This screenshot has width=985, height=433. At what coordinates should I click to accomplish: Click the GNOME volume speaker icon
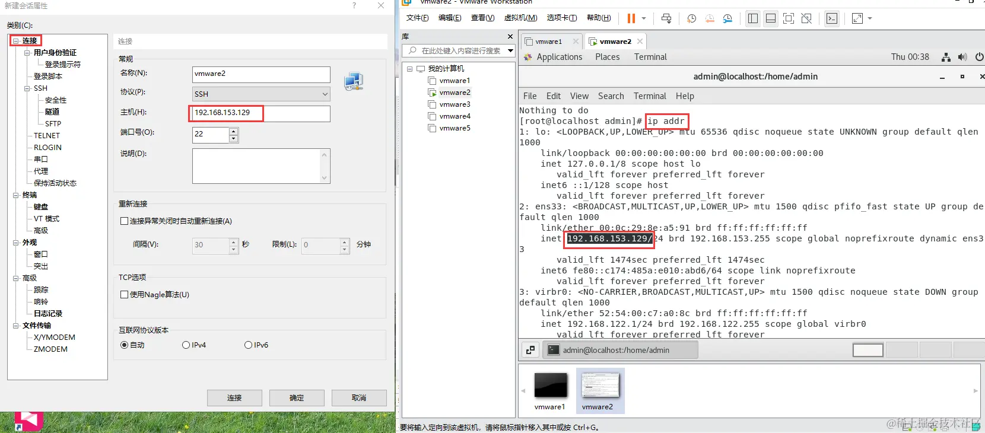coord(962,57)
